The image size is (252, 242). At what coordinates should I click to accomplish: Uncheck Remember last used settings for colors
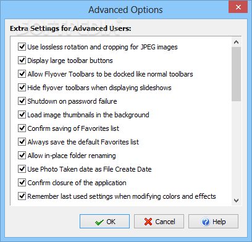tap(22, 196)
